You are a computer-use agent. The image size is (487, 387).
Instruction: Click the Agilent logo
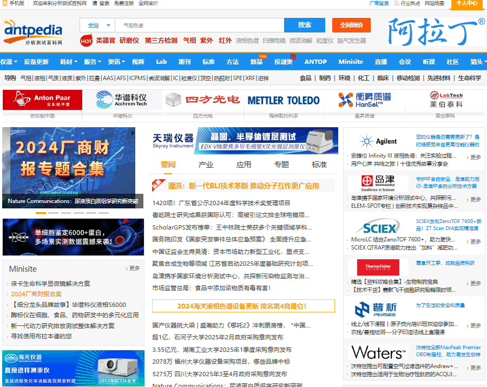[378, 141]
